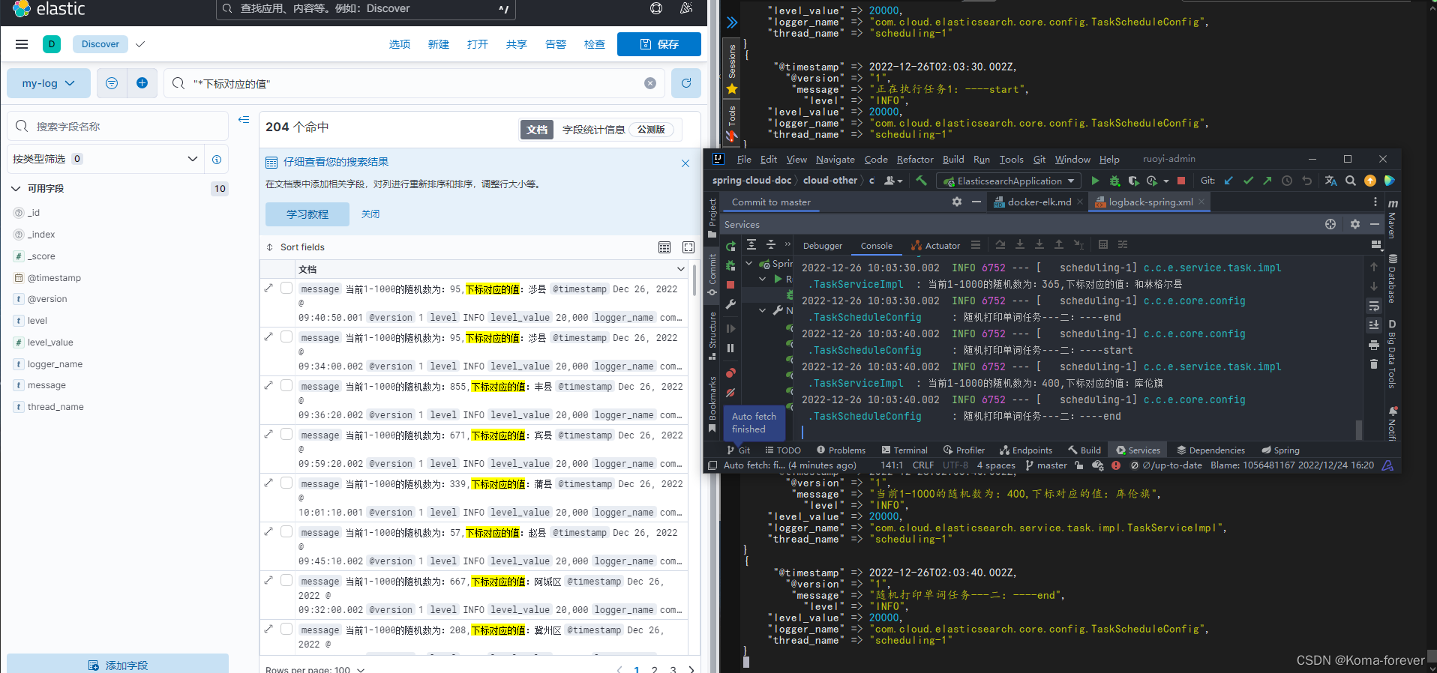
Task: Click the add field button
Action: 118,664
